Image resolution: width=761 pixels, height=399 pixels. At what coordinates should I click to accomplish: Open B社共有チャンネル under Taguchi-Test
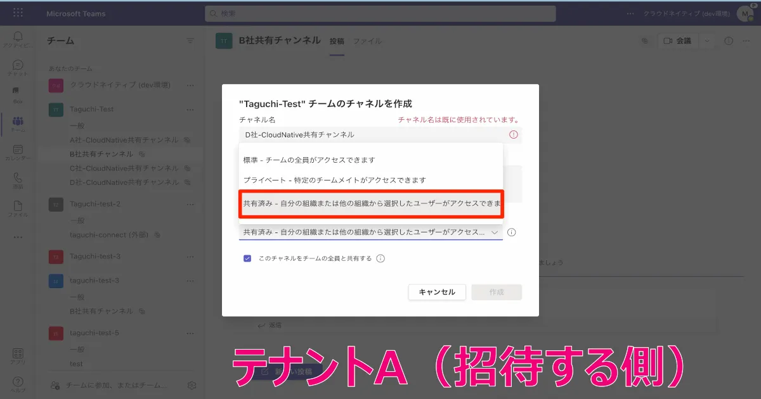point(101,154)
